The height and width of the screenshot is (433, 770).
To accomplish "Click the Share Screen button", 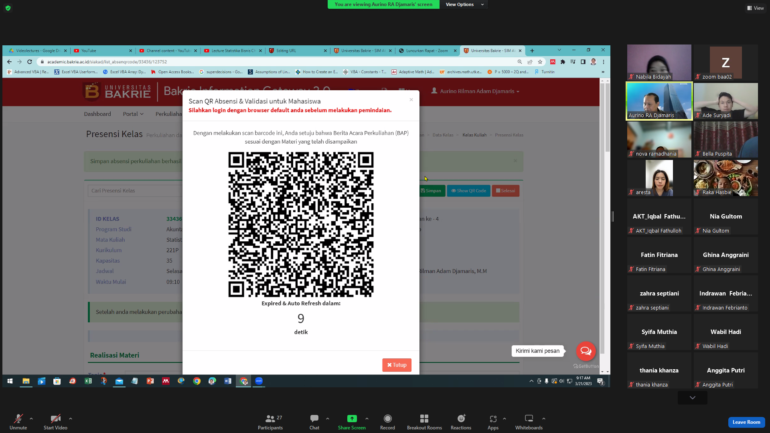I will point(352,422).
